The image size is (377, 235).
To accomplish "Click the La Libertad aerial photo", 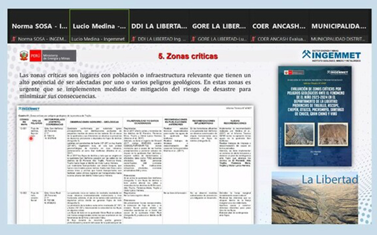I will coord(315,197).
